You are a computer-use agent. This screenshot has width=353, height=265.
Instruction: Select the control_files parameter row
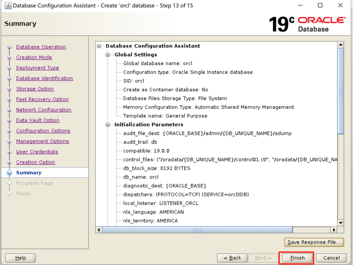point(230,160)
